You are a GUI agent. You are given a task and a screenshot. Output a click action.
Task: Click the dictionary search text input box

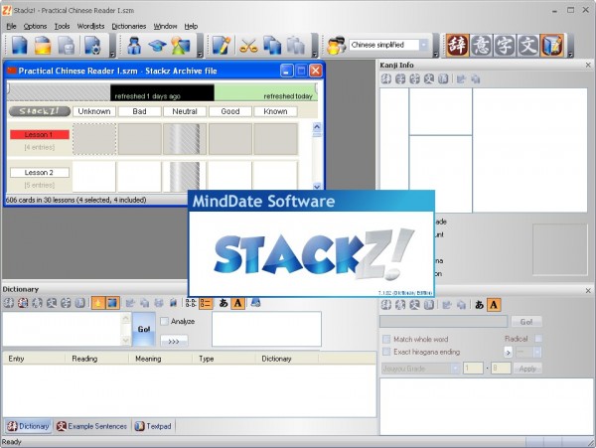coord(63,329)
